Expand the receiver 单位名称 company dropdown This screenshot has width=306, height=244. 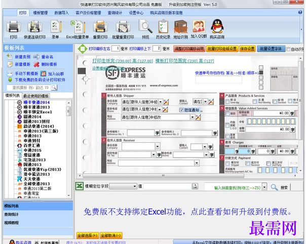point(158,146)
